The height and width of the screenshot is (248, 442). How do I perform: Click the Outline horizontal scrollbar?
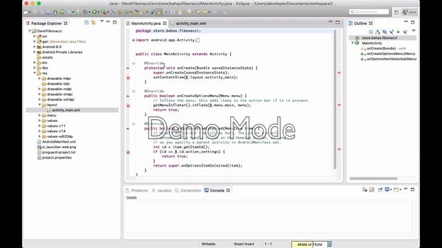click(374, 178)
